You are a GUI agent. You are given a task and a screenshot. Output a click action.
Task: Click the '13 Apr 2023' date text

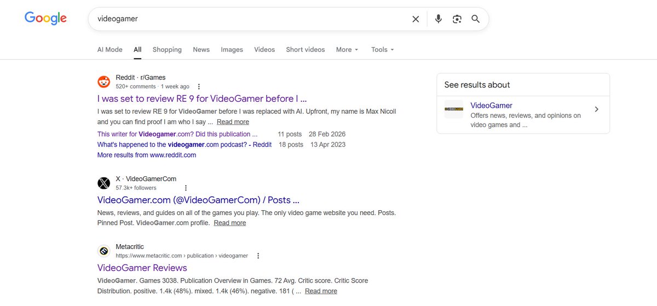click(x=328, y=145)
